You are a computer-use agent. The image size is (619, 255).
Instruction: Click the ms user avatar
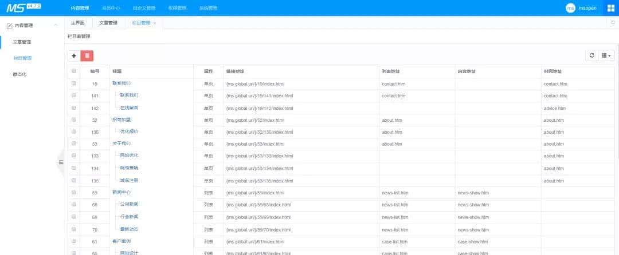570,8
